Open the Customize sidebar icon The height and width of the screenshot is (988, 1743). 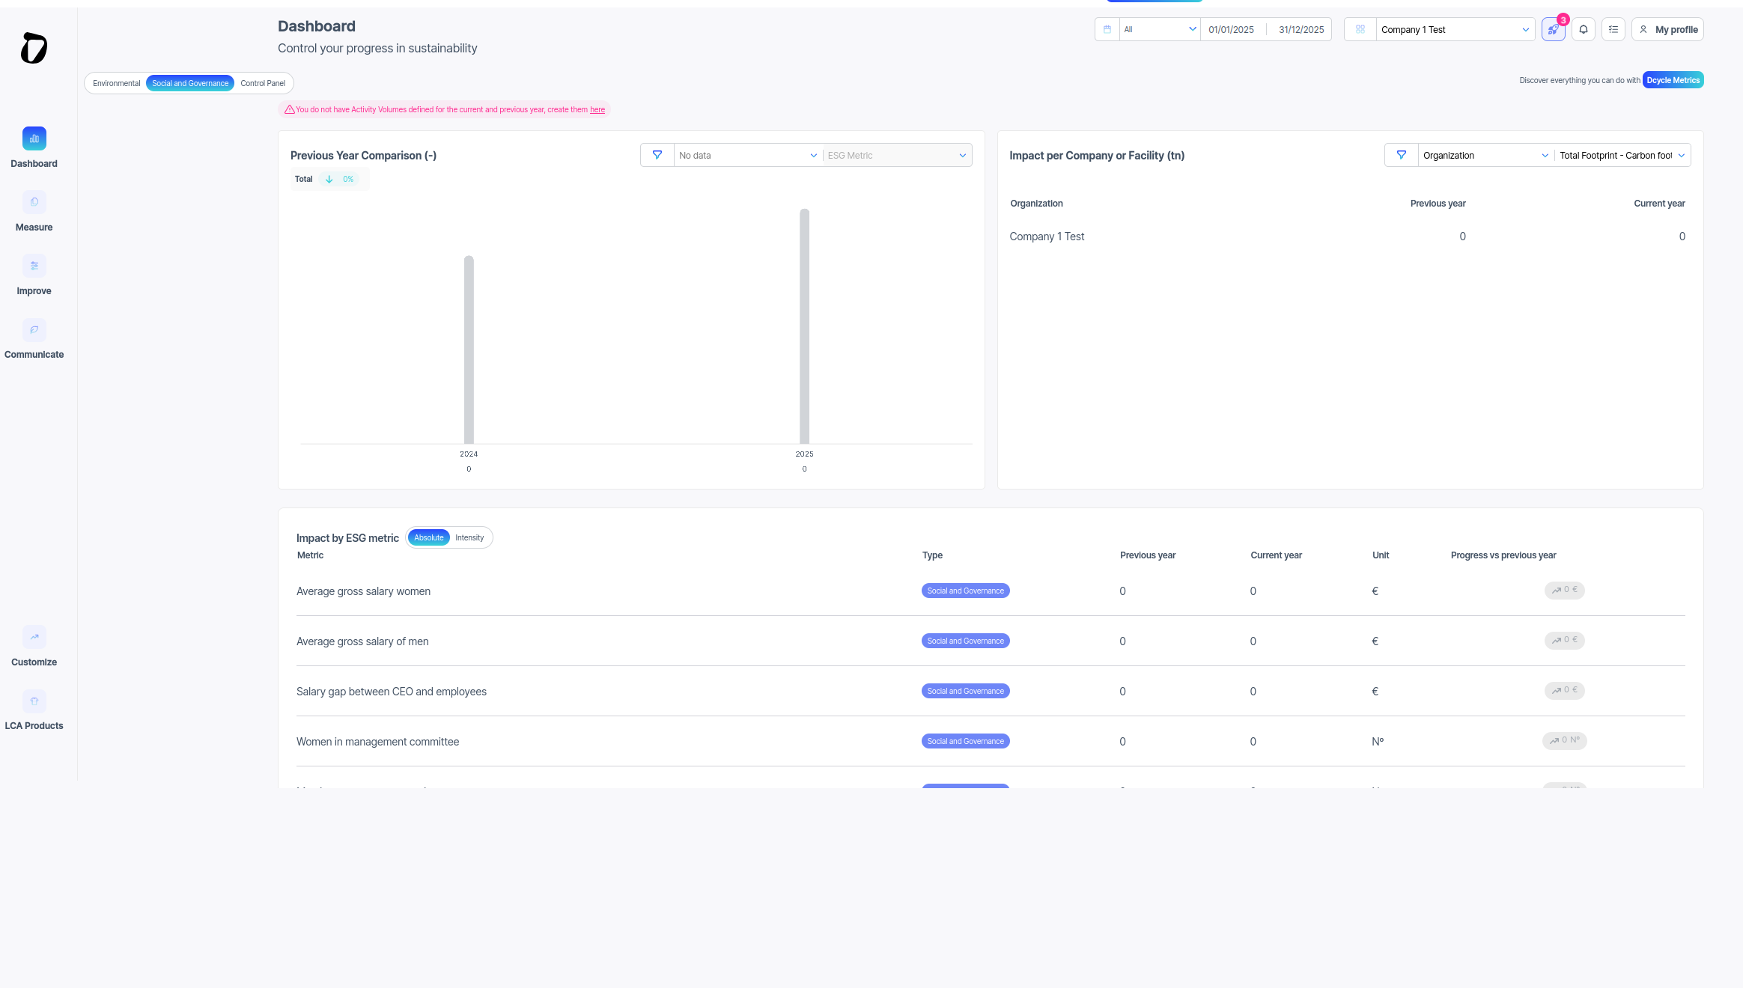(34, 637)
